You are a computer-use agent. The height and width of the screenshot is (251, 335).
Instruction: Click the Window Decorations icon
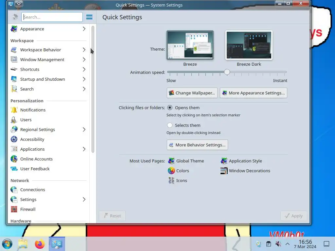tap(224, 171)
